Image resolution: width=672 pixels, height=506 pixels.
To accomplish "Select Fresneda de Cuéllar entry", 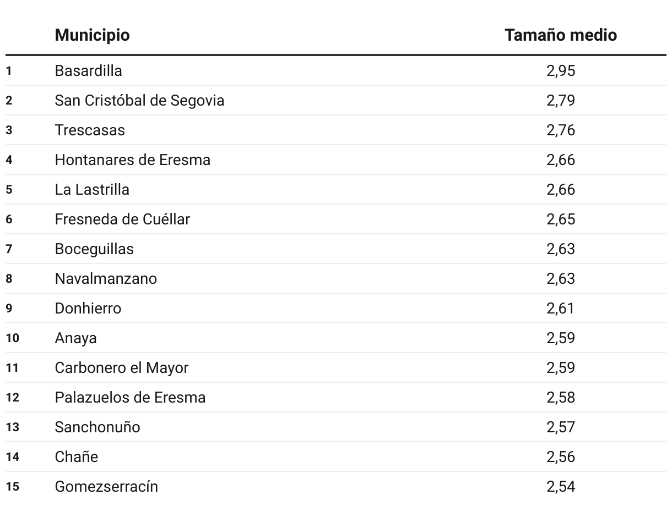I will 122,219.
